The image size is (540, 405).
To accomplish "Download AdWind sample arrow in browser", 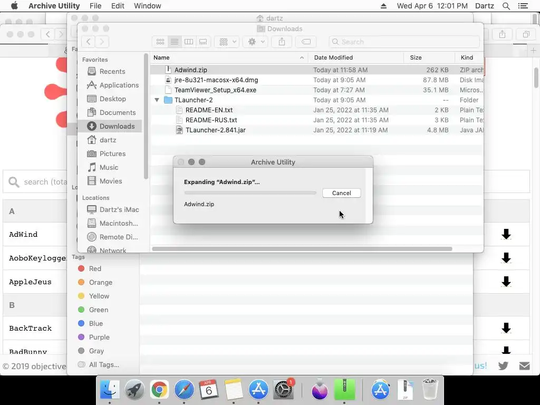I will point(506,234).
